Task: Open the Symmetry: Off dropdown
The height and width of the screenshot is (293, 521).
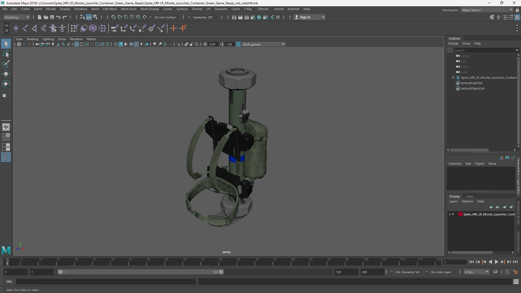Action: coord(205,17)
